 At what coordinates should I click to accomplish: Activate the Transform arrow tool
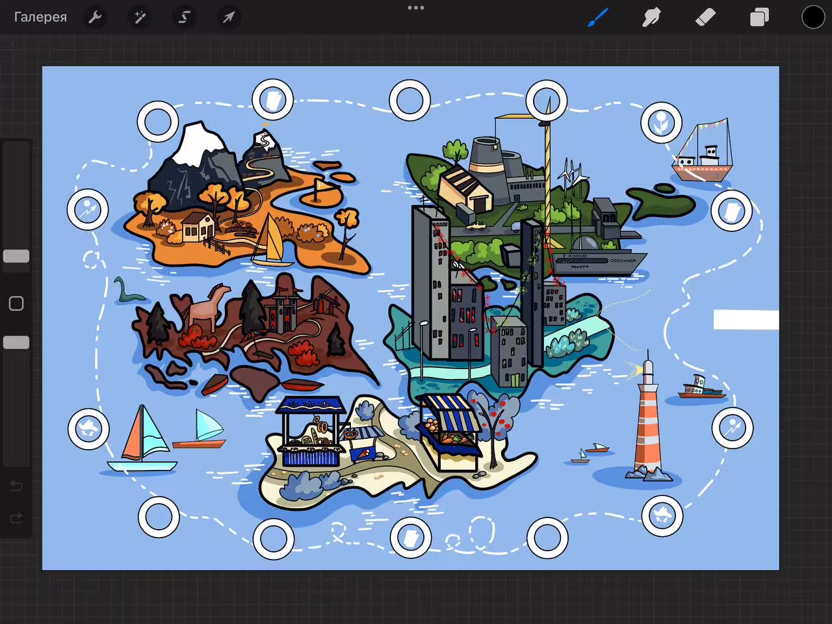click(228, 17)
